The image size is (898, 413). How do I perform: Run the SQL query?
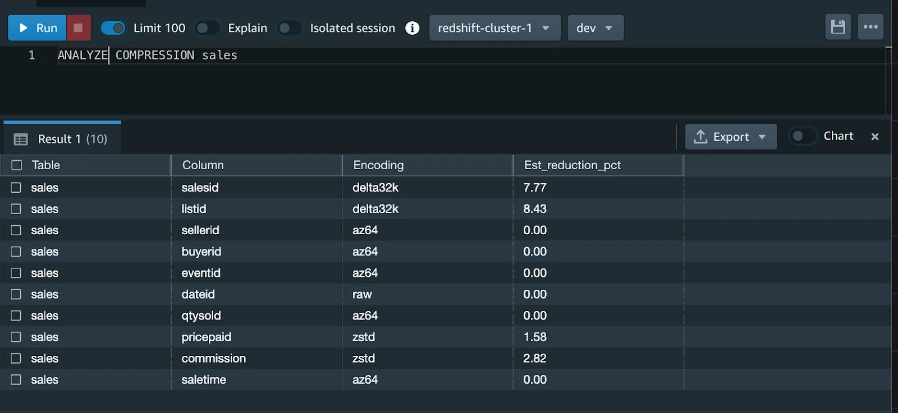click(x=37, y=28)
